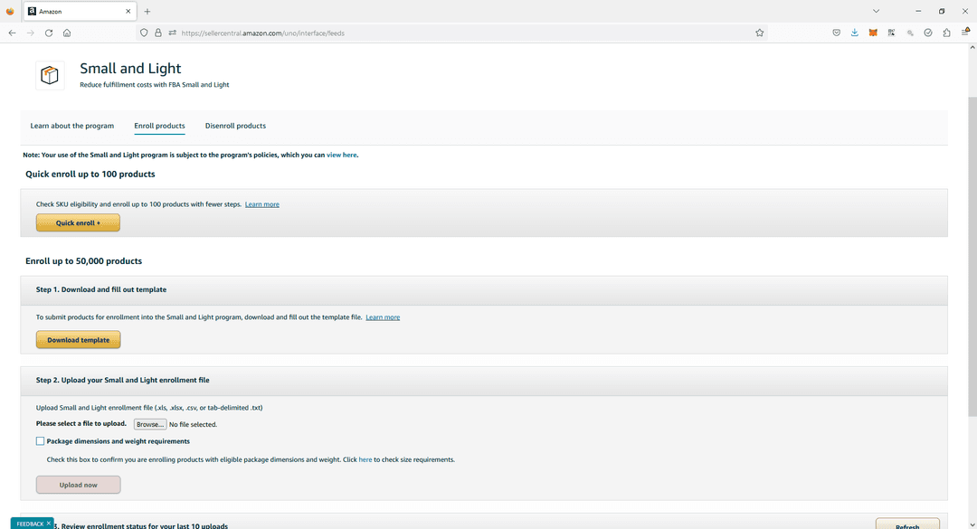Check Package dimensions and weight requirements box
Screen dimensions: 977x529
pyautogui.click(x=40, y=441)
